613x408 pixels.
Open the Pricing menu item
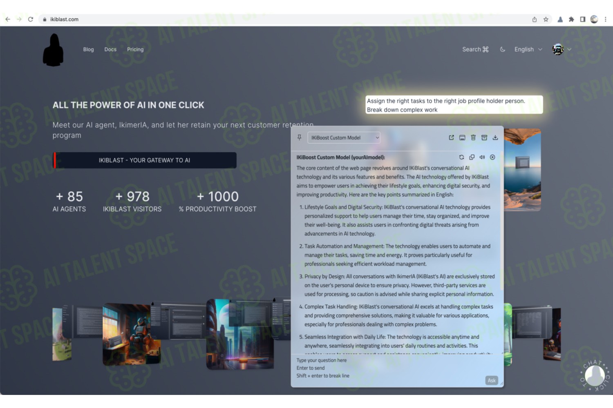click(x=135, y=49)
